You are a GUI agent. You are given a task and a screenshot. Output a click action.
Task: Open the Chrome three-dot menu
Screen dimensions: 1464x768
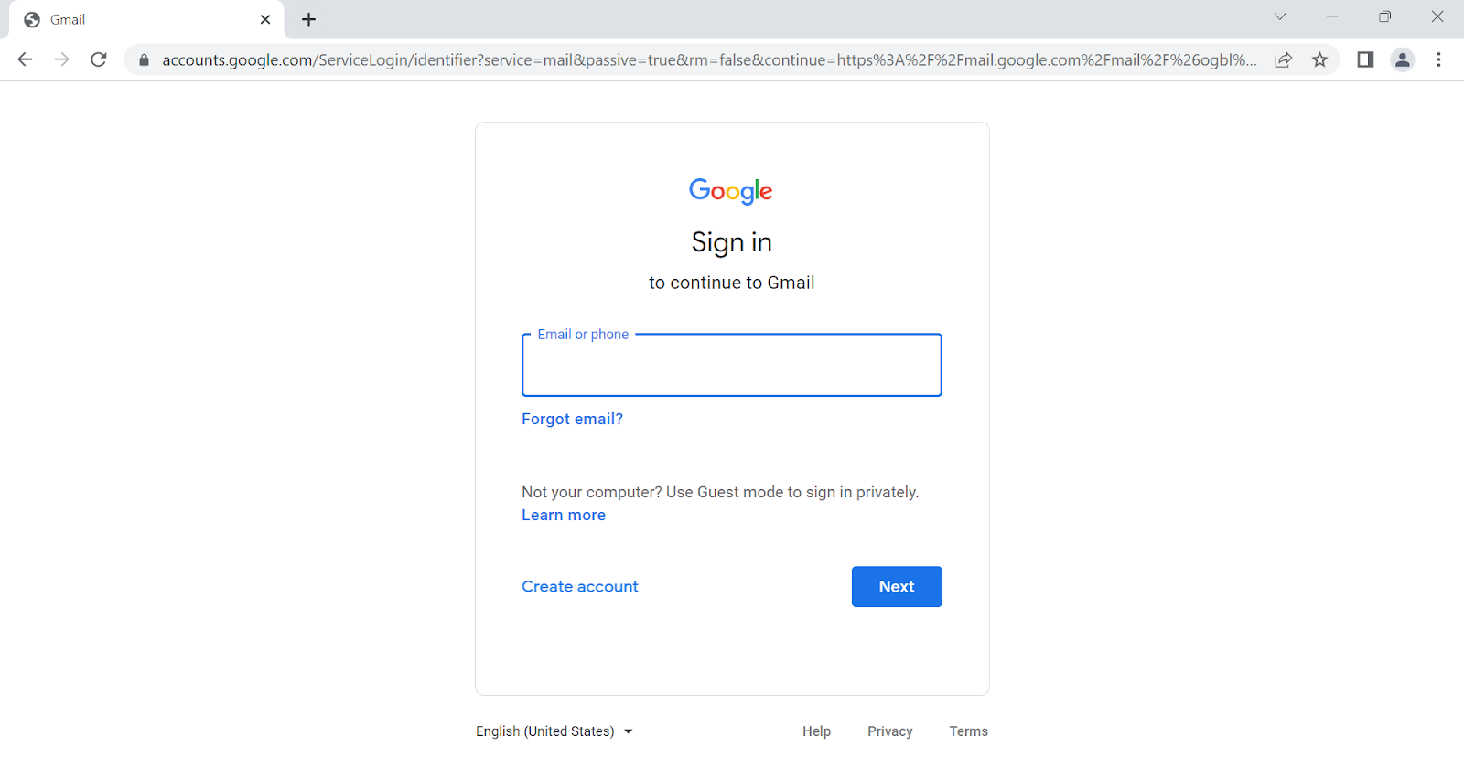pos(1440,59)
